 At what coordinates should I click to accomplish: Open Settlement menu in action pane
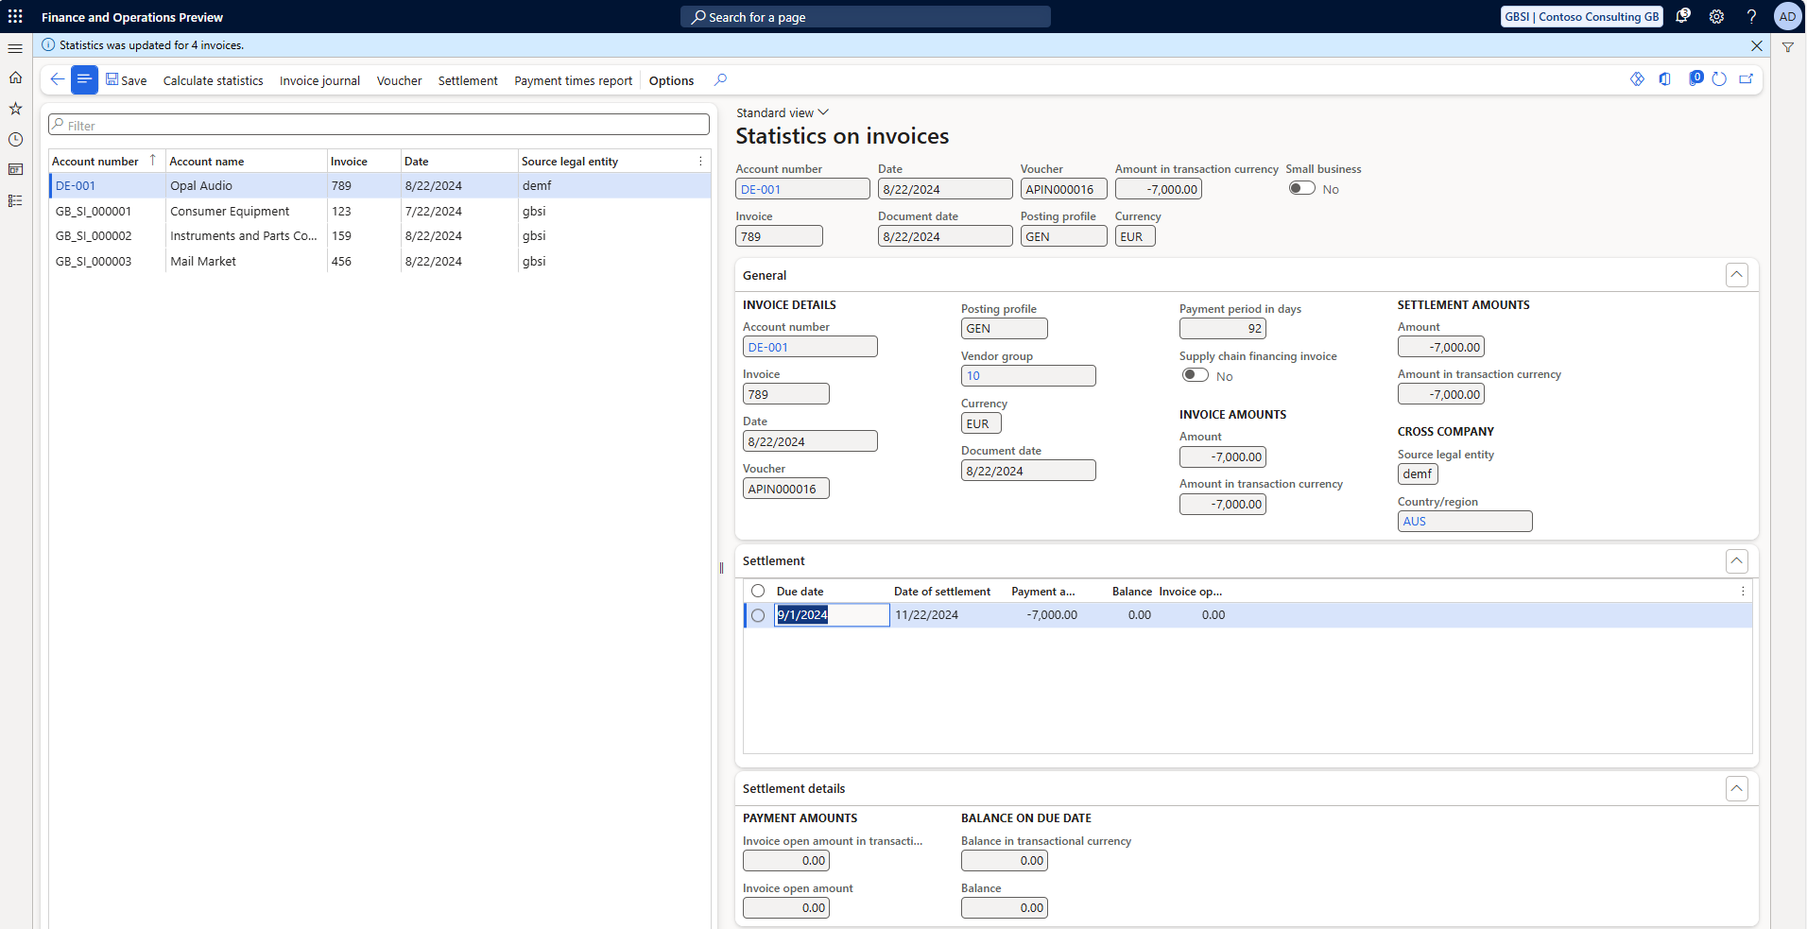tap(468, 80)
